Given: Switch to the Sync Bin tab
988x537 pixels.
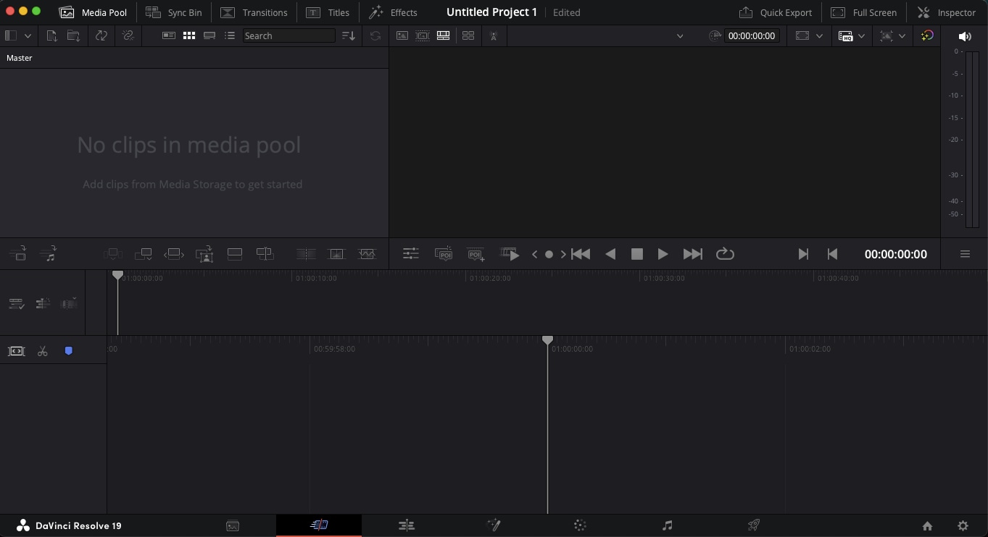Looking at the screenshot, I should [x=174, y=12].
